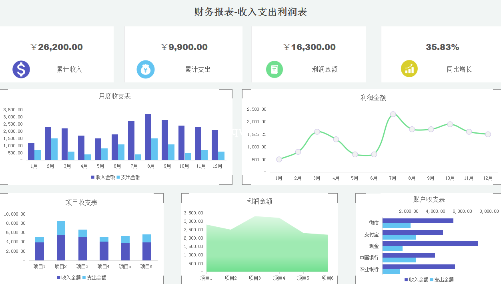Select the 7月 peak point on profit line
501x284 pixels.
(x=393, y=114)
